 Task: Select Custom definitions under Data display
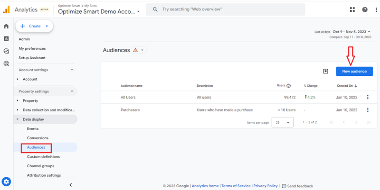coord(43,157)
